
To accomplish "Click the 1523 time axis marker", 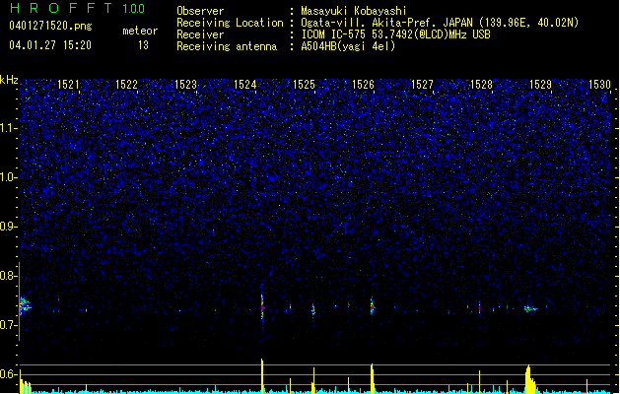I will pos(185,85).
